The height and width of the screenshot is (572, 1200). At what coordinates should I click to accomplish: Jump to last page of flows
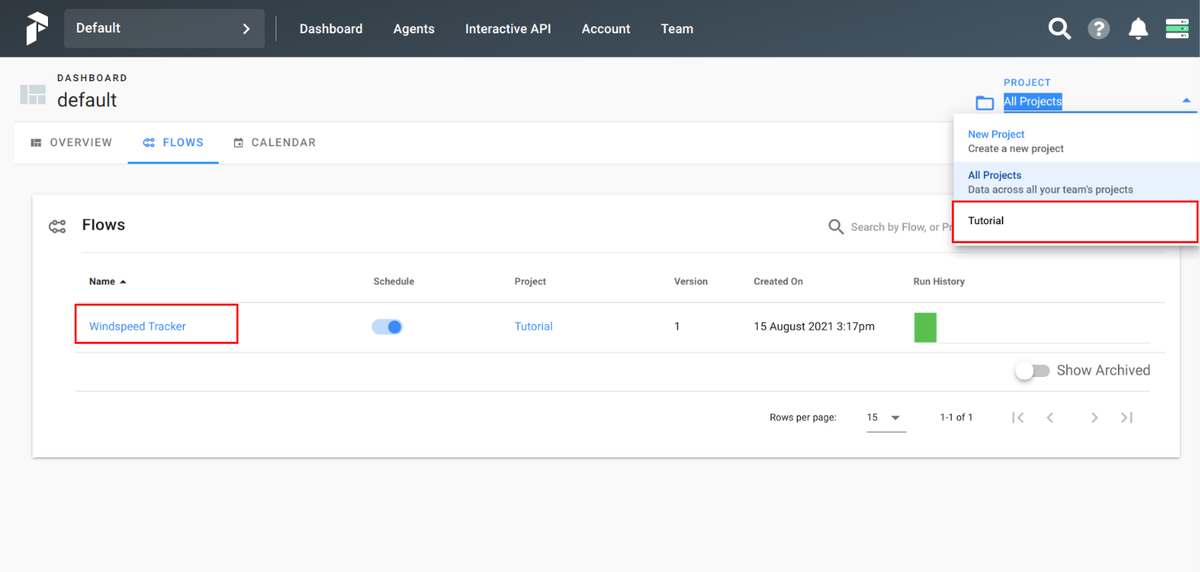(1126, 418)
